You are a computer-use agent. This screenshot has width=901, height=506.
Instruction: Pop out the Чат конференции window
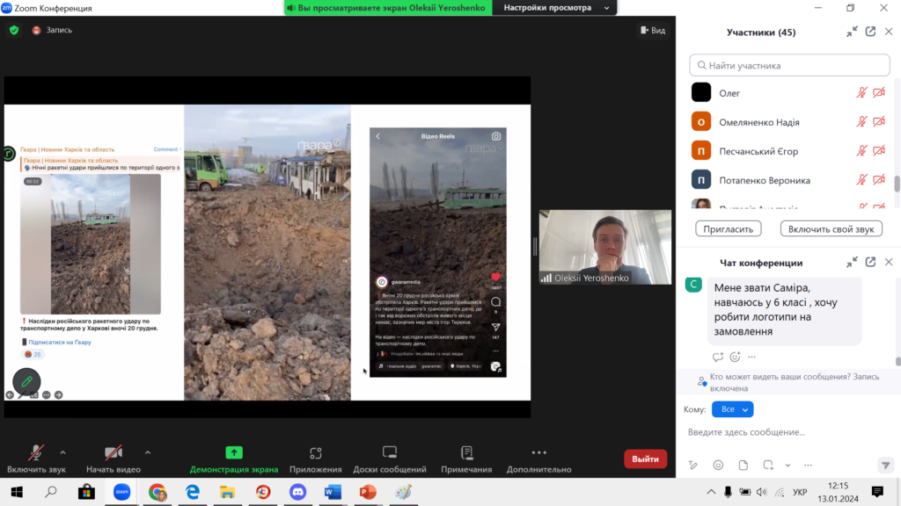tap(870, 262)
